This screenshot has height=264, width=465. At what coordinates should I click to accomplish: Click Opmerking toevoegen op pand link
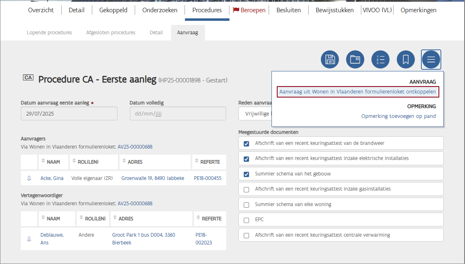[x=398, y=116]
